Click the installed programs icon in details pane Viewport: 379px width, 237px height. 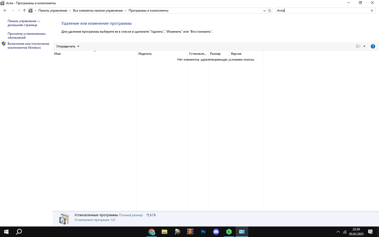(64, 219)
